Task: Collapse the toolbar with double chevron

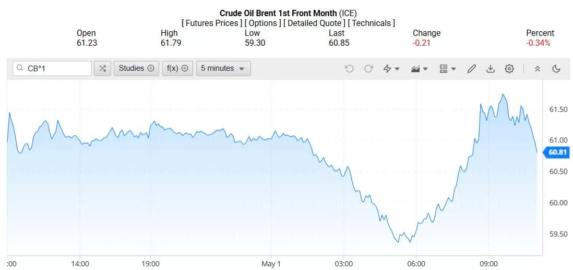Action: pos(537,69)
